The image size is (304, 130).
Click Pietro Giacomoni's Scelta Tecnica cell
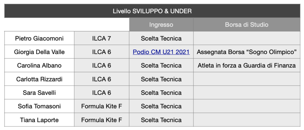point(161,38)
